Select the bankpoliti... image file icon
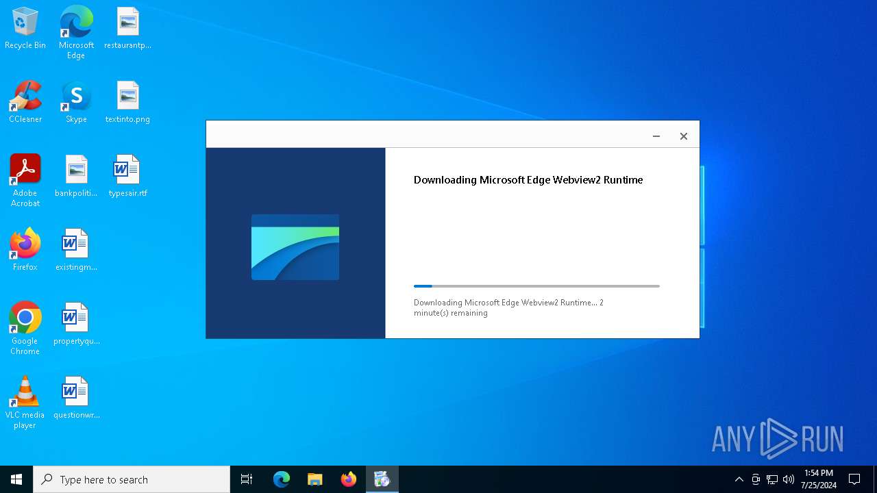Screen dimensions: 877x493 pyautogui.click(x=76, y=177)
